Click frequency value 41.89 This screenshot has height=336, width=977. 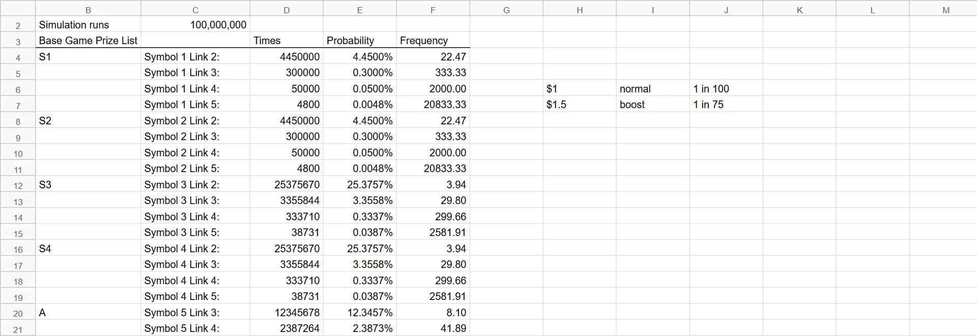433,328
